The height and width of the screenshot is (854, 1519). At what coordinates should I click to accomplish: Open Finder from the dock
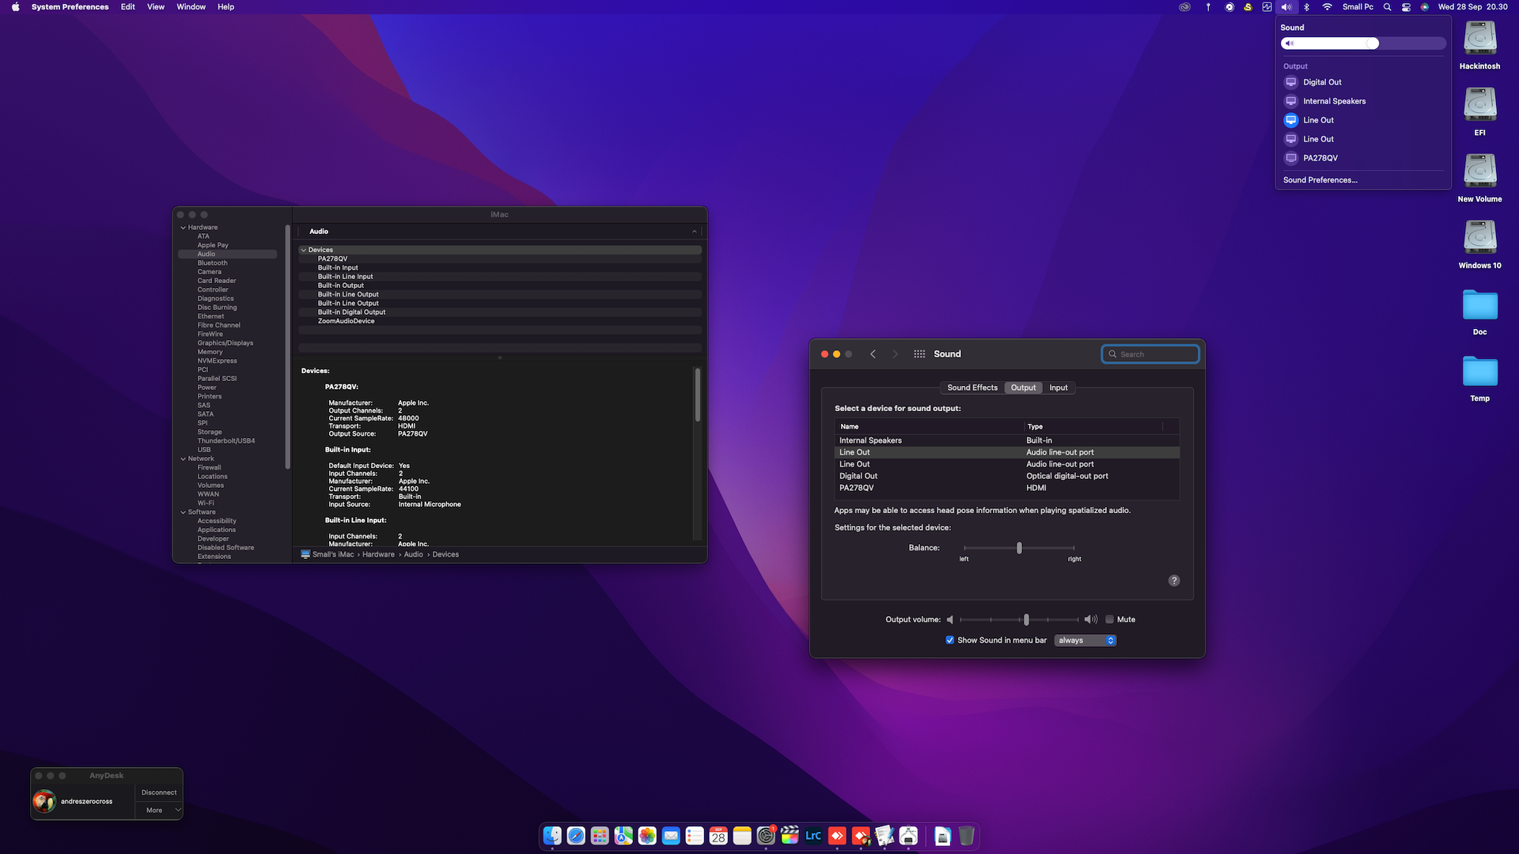(552, 835)
